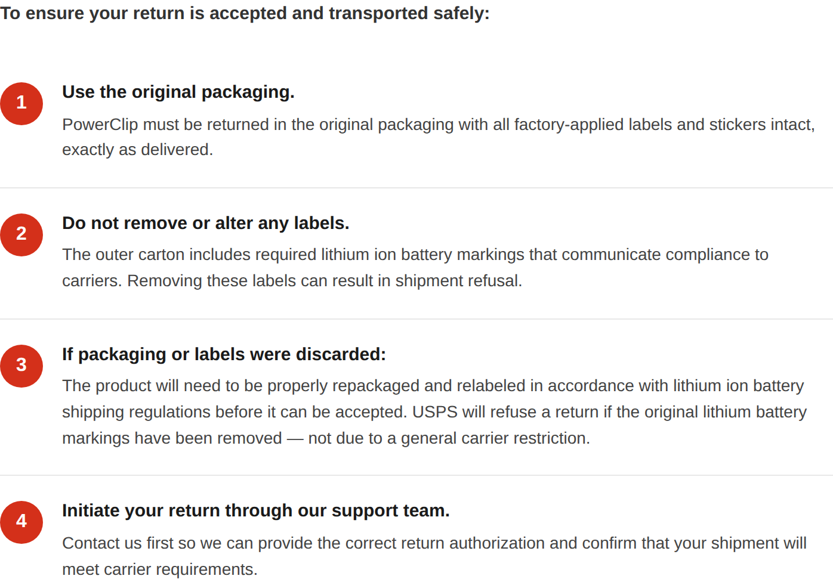Click the 'Initiate your return through our support team.' heading

[x=256, y=510]
